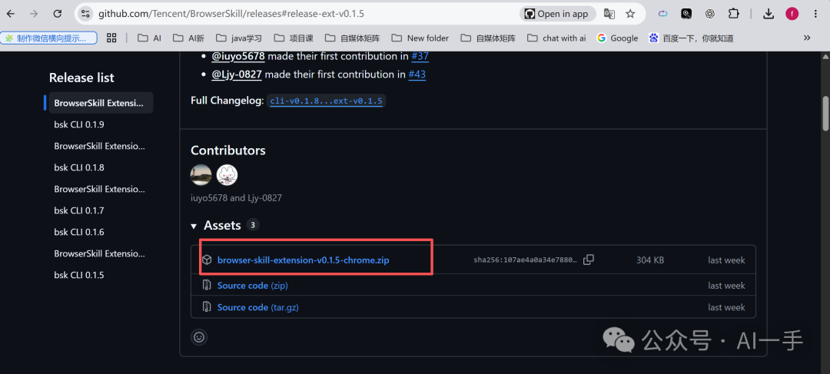Open the profile avatar 'f'
This screenshot has height=374, width=830.
click(792, 14)
